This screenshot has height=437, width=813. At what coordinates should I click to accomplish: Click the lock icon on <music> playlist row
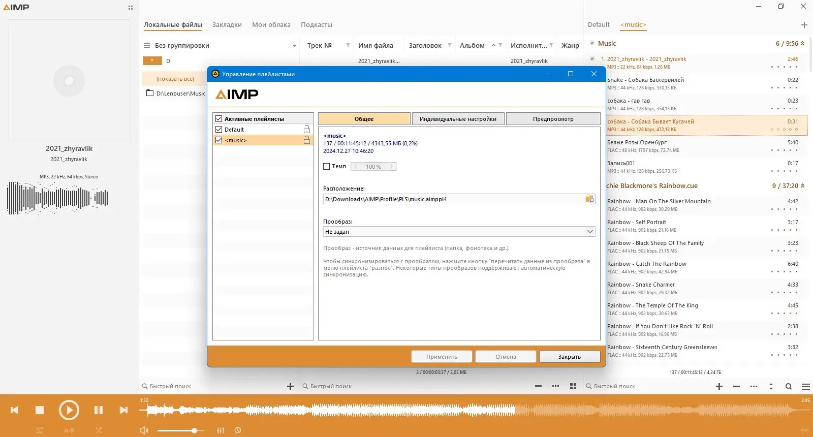307,140
